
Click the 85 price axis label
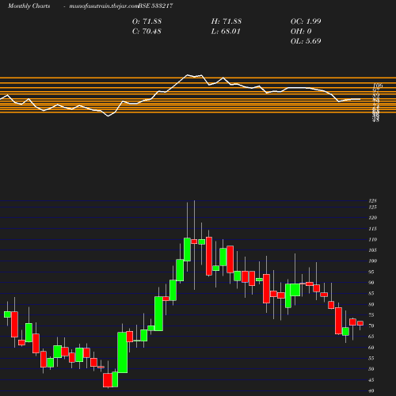(x=371, y=294)
